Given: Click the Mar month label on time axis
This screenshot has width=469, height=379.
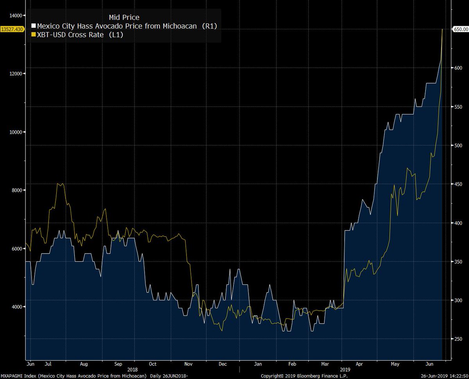Looking at the screenshot, I should point(326,364).
